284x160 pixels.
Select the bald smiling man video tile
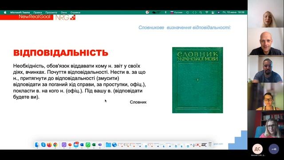click(x=266, y=41)
